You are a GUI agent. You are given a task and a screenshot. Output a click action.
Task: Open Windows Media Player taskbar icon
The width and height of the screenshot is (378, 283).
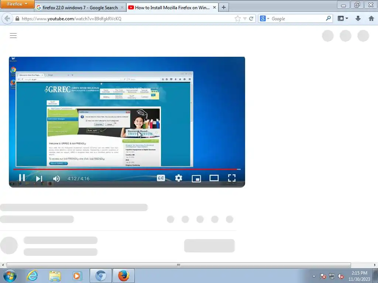pyautogui.click(x=77, y=276)
